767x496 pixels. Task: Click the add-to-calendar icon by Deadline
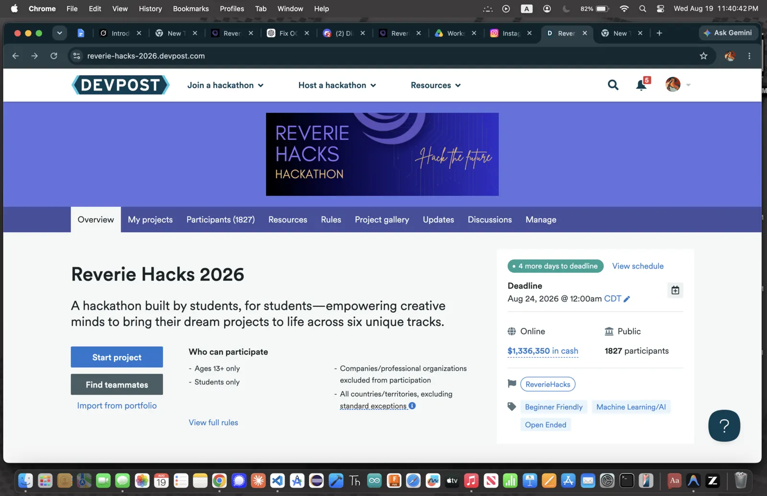click(675, 290)
